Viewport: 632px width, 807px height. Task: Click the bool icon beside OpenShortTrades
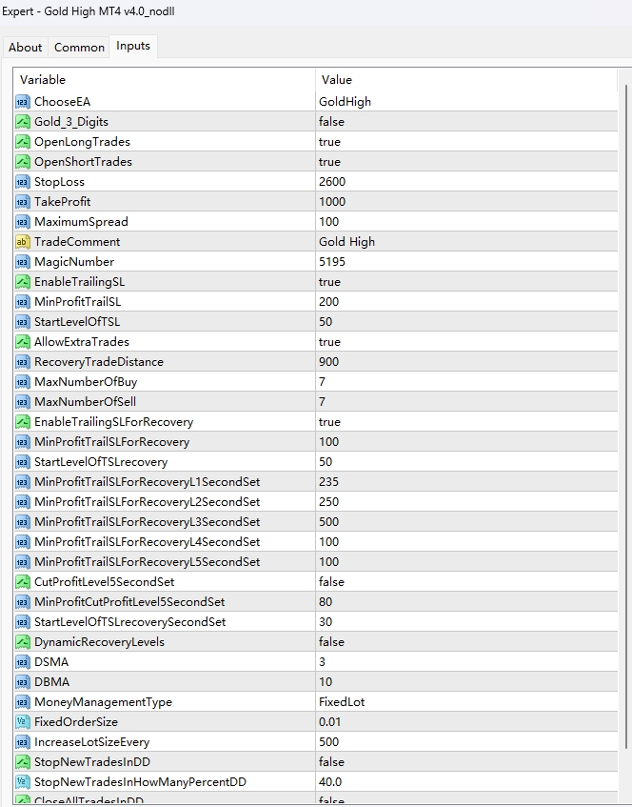(x=23, y=162)
